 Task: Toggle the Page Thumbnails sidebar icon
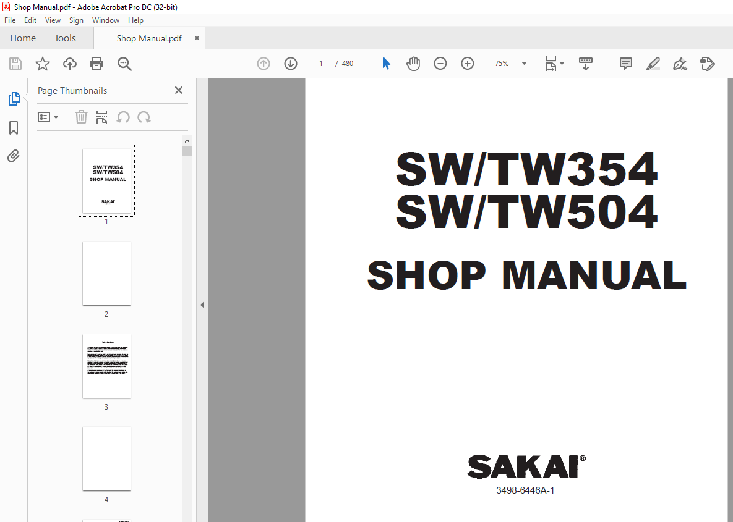point(14,98)
